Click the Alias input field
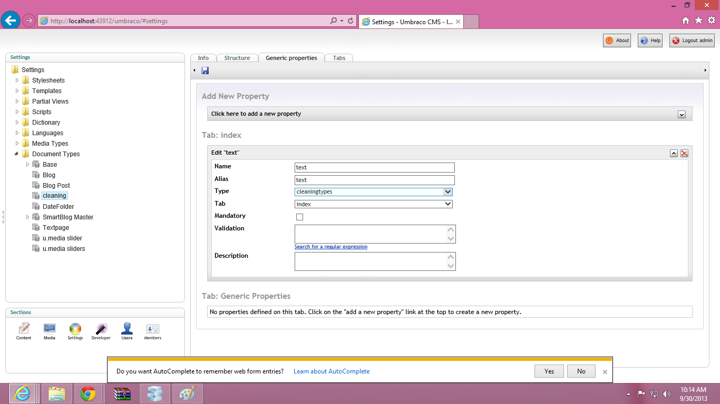Viewport: 720px width, 404px height. point(374,180)
